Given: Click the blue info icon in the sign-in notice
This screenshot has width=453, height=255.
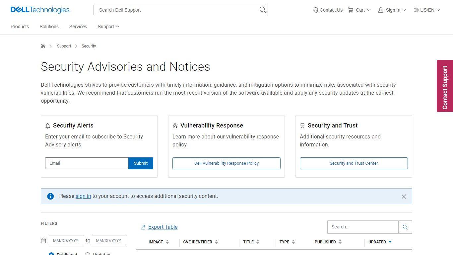Looking at the screenshot, I should click(x=50, y=196).
